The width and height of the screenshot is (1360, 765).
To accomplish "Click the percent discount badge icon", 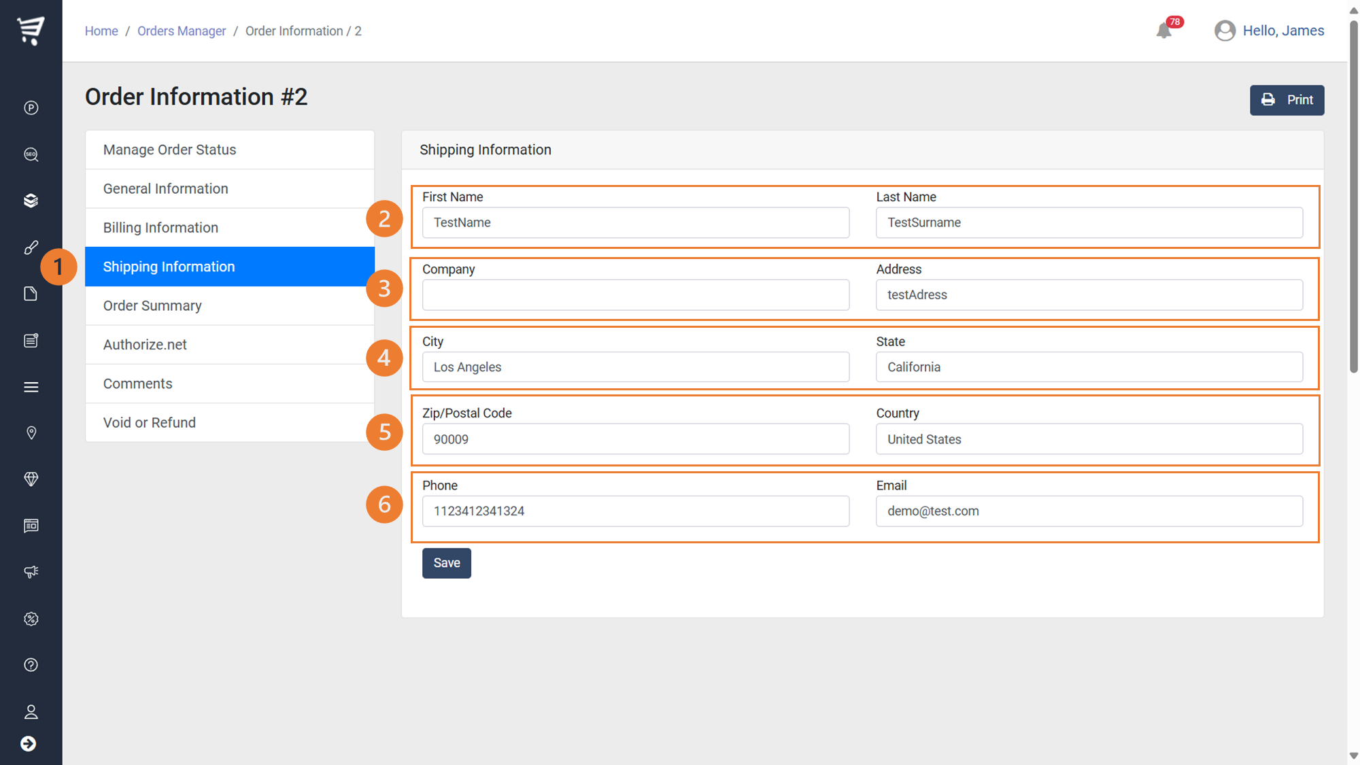I will [x=31, y=619].
